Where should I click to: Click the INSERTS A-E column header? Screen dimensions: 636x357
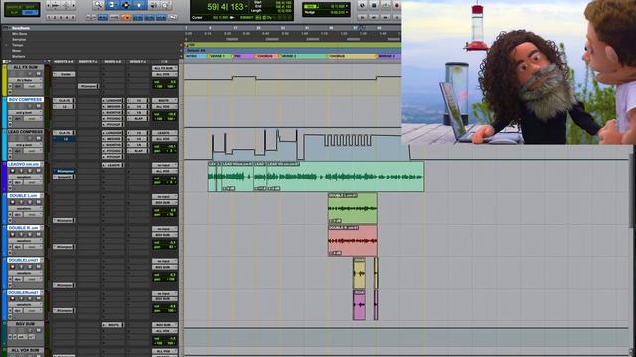[64, 61]
